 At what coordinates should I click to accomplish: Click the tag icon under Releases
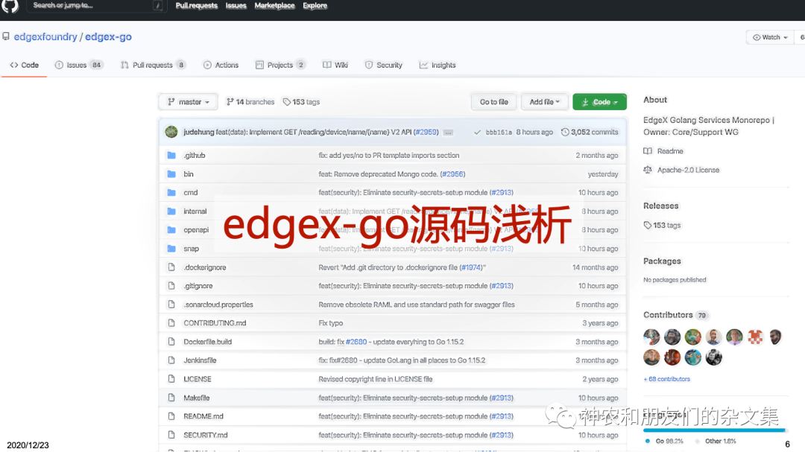648,225
